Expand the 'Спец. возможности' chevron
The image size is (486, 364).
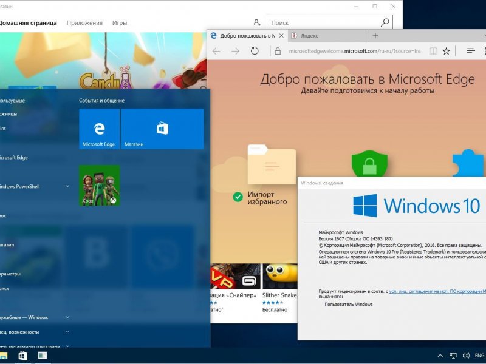tap(67, 332)
